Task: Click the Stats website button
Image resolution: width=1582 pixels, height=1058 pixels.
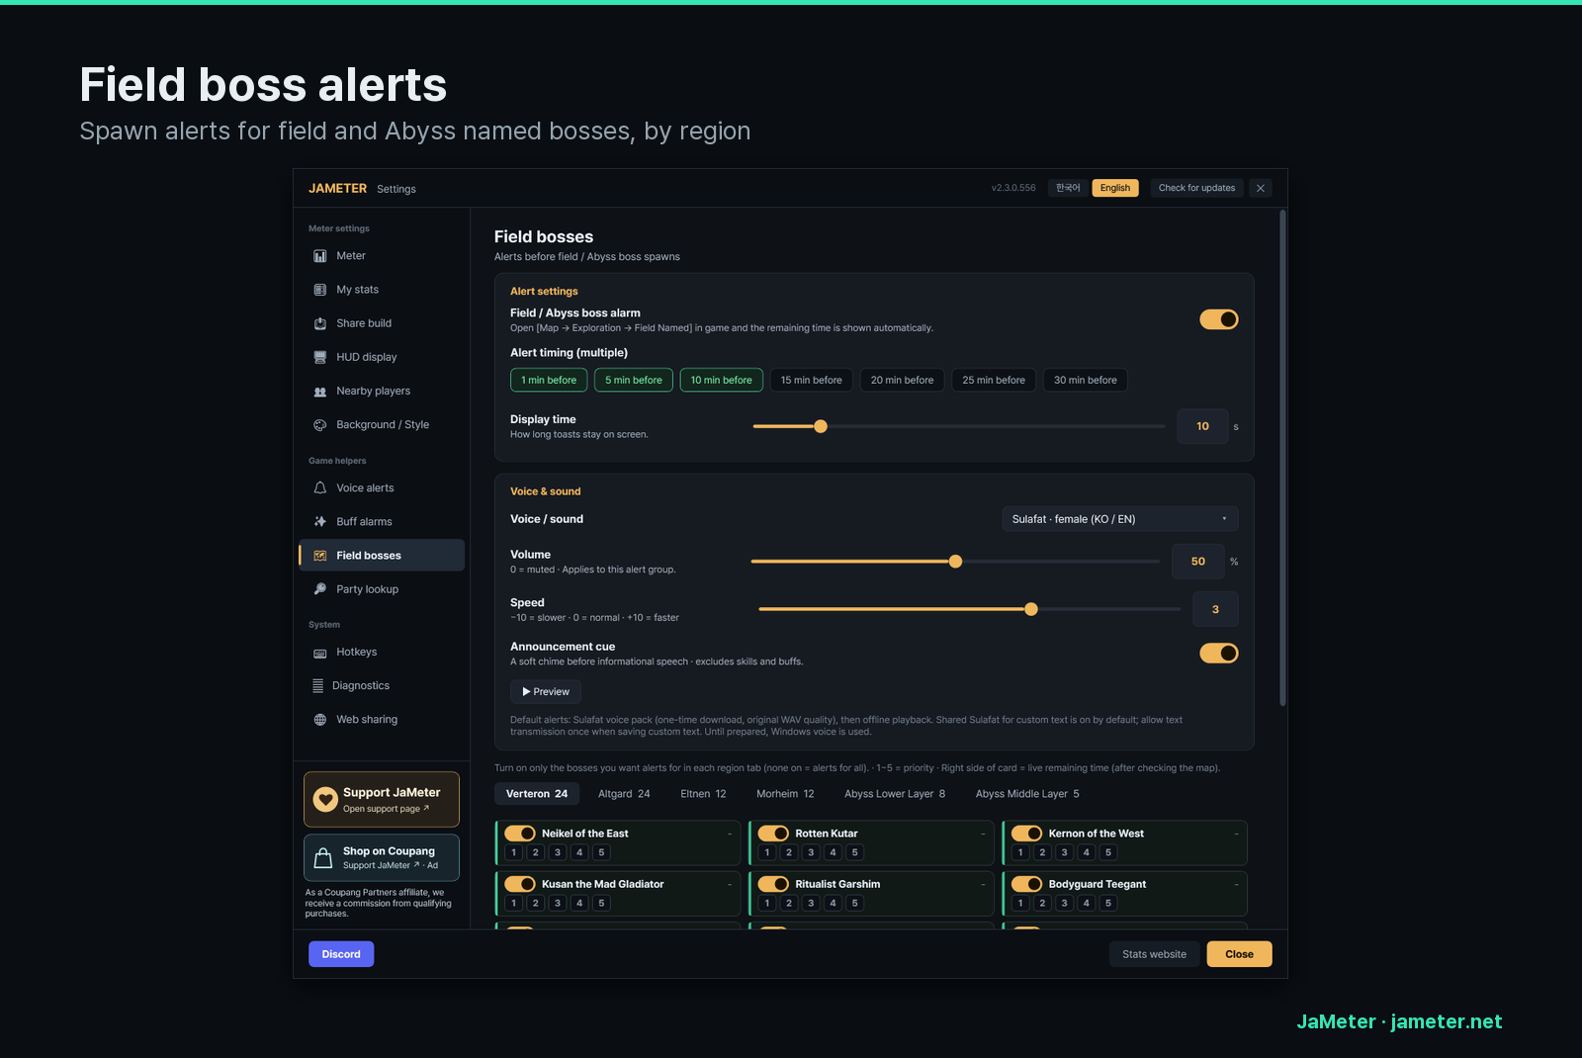Action: coord(1154,954)
